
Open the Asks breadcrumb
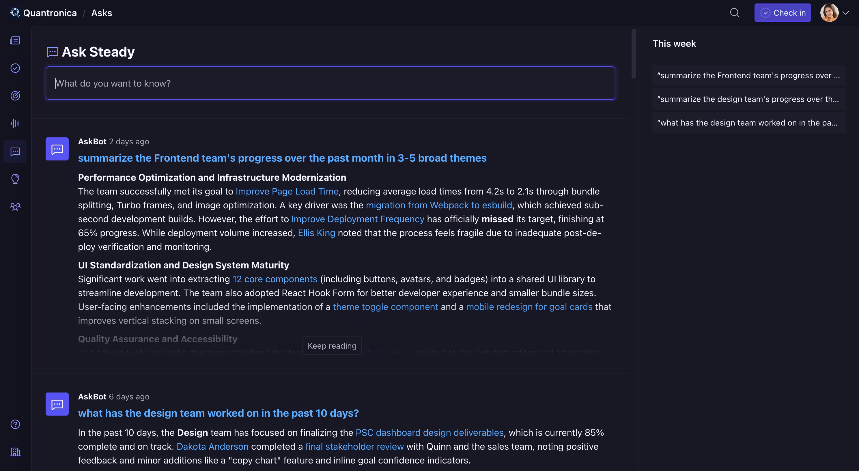click(102, 13)
